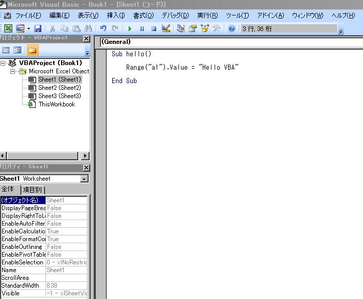The width and height of the screenshot is (363, 299).
Task: Switch to the 項目別 properties tab
Action: pos(33,190)
